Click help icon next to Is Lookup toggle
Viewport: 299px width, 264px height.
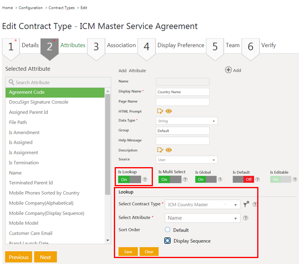tap(145, 179)
